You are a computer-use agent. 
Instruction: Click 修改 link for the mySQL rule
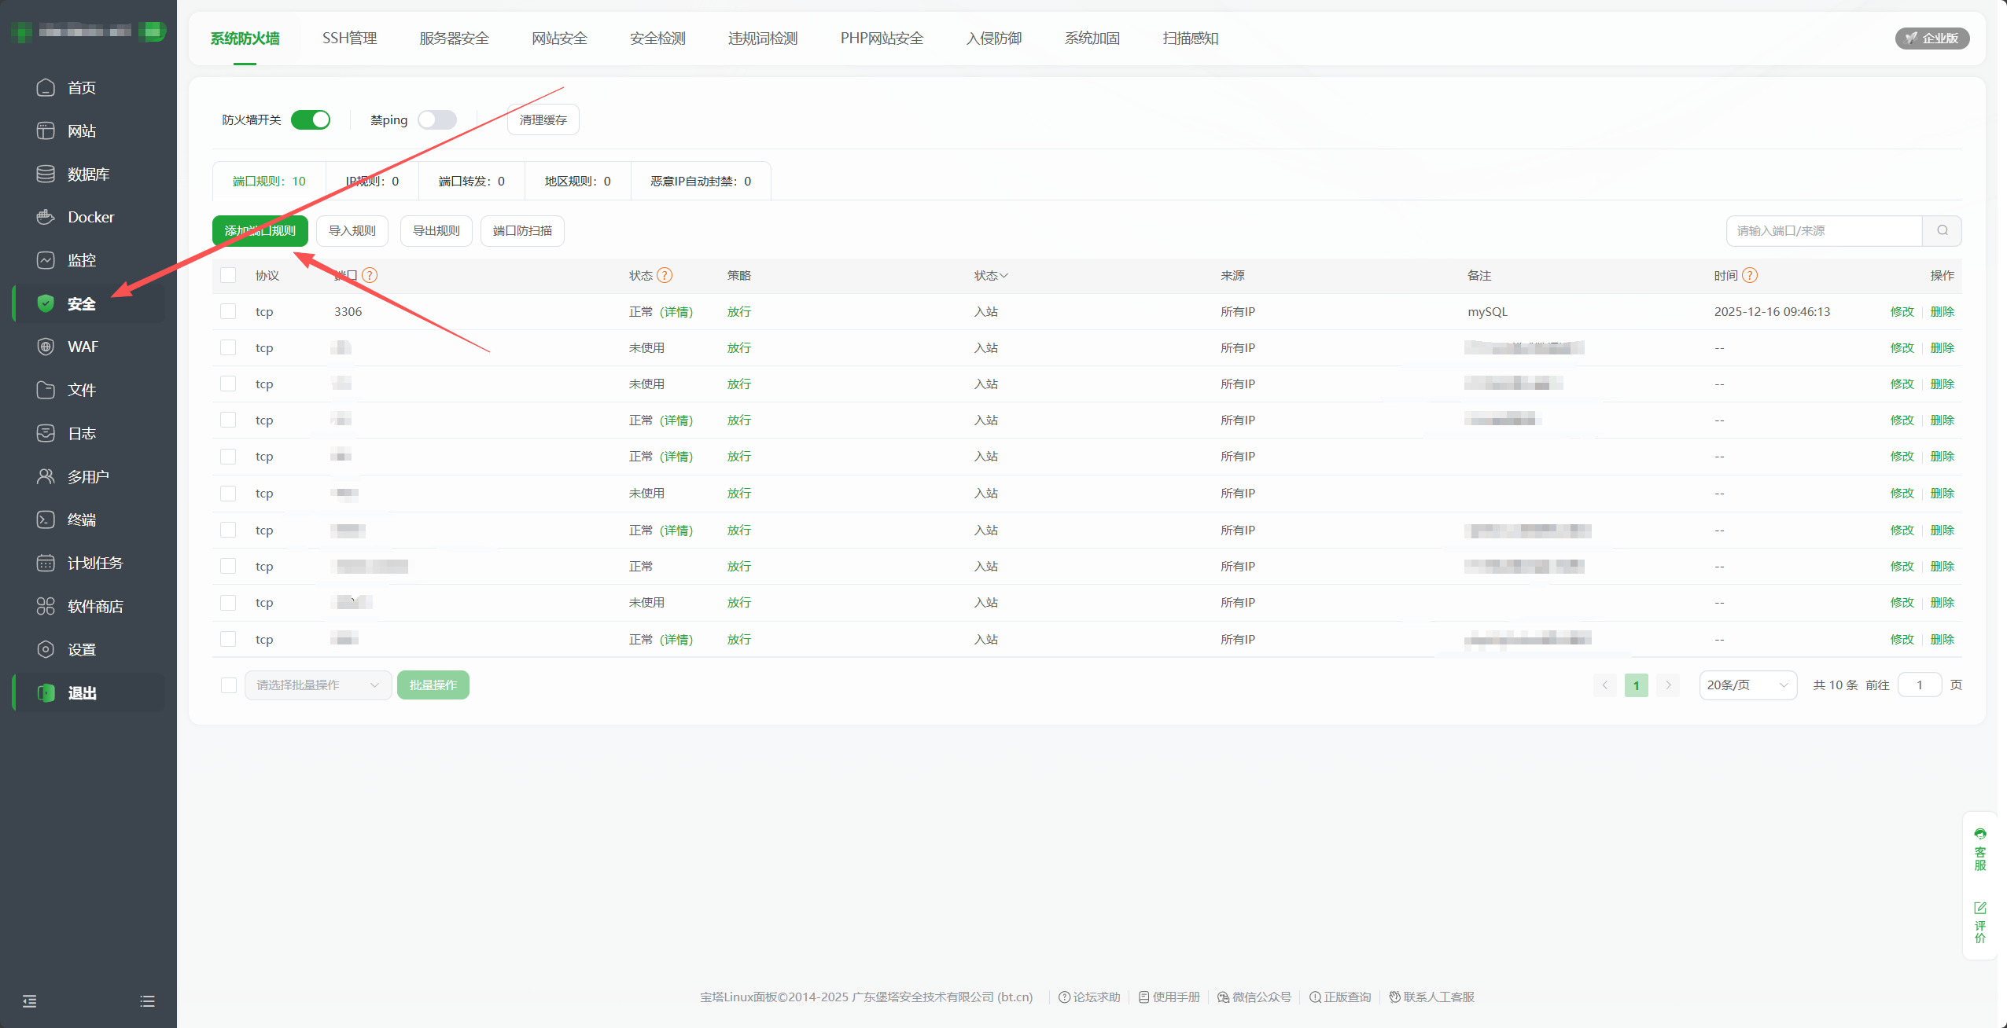[1902, 311]
